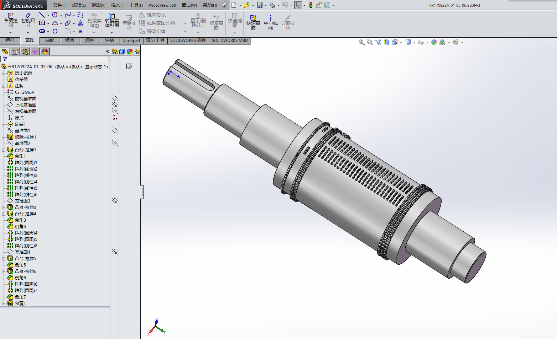The height and width of the screenshot is (339, 557).
Task: Click the panel splitter collapse handle
Action: tap(142, 192)
